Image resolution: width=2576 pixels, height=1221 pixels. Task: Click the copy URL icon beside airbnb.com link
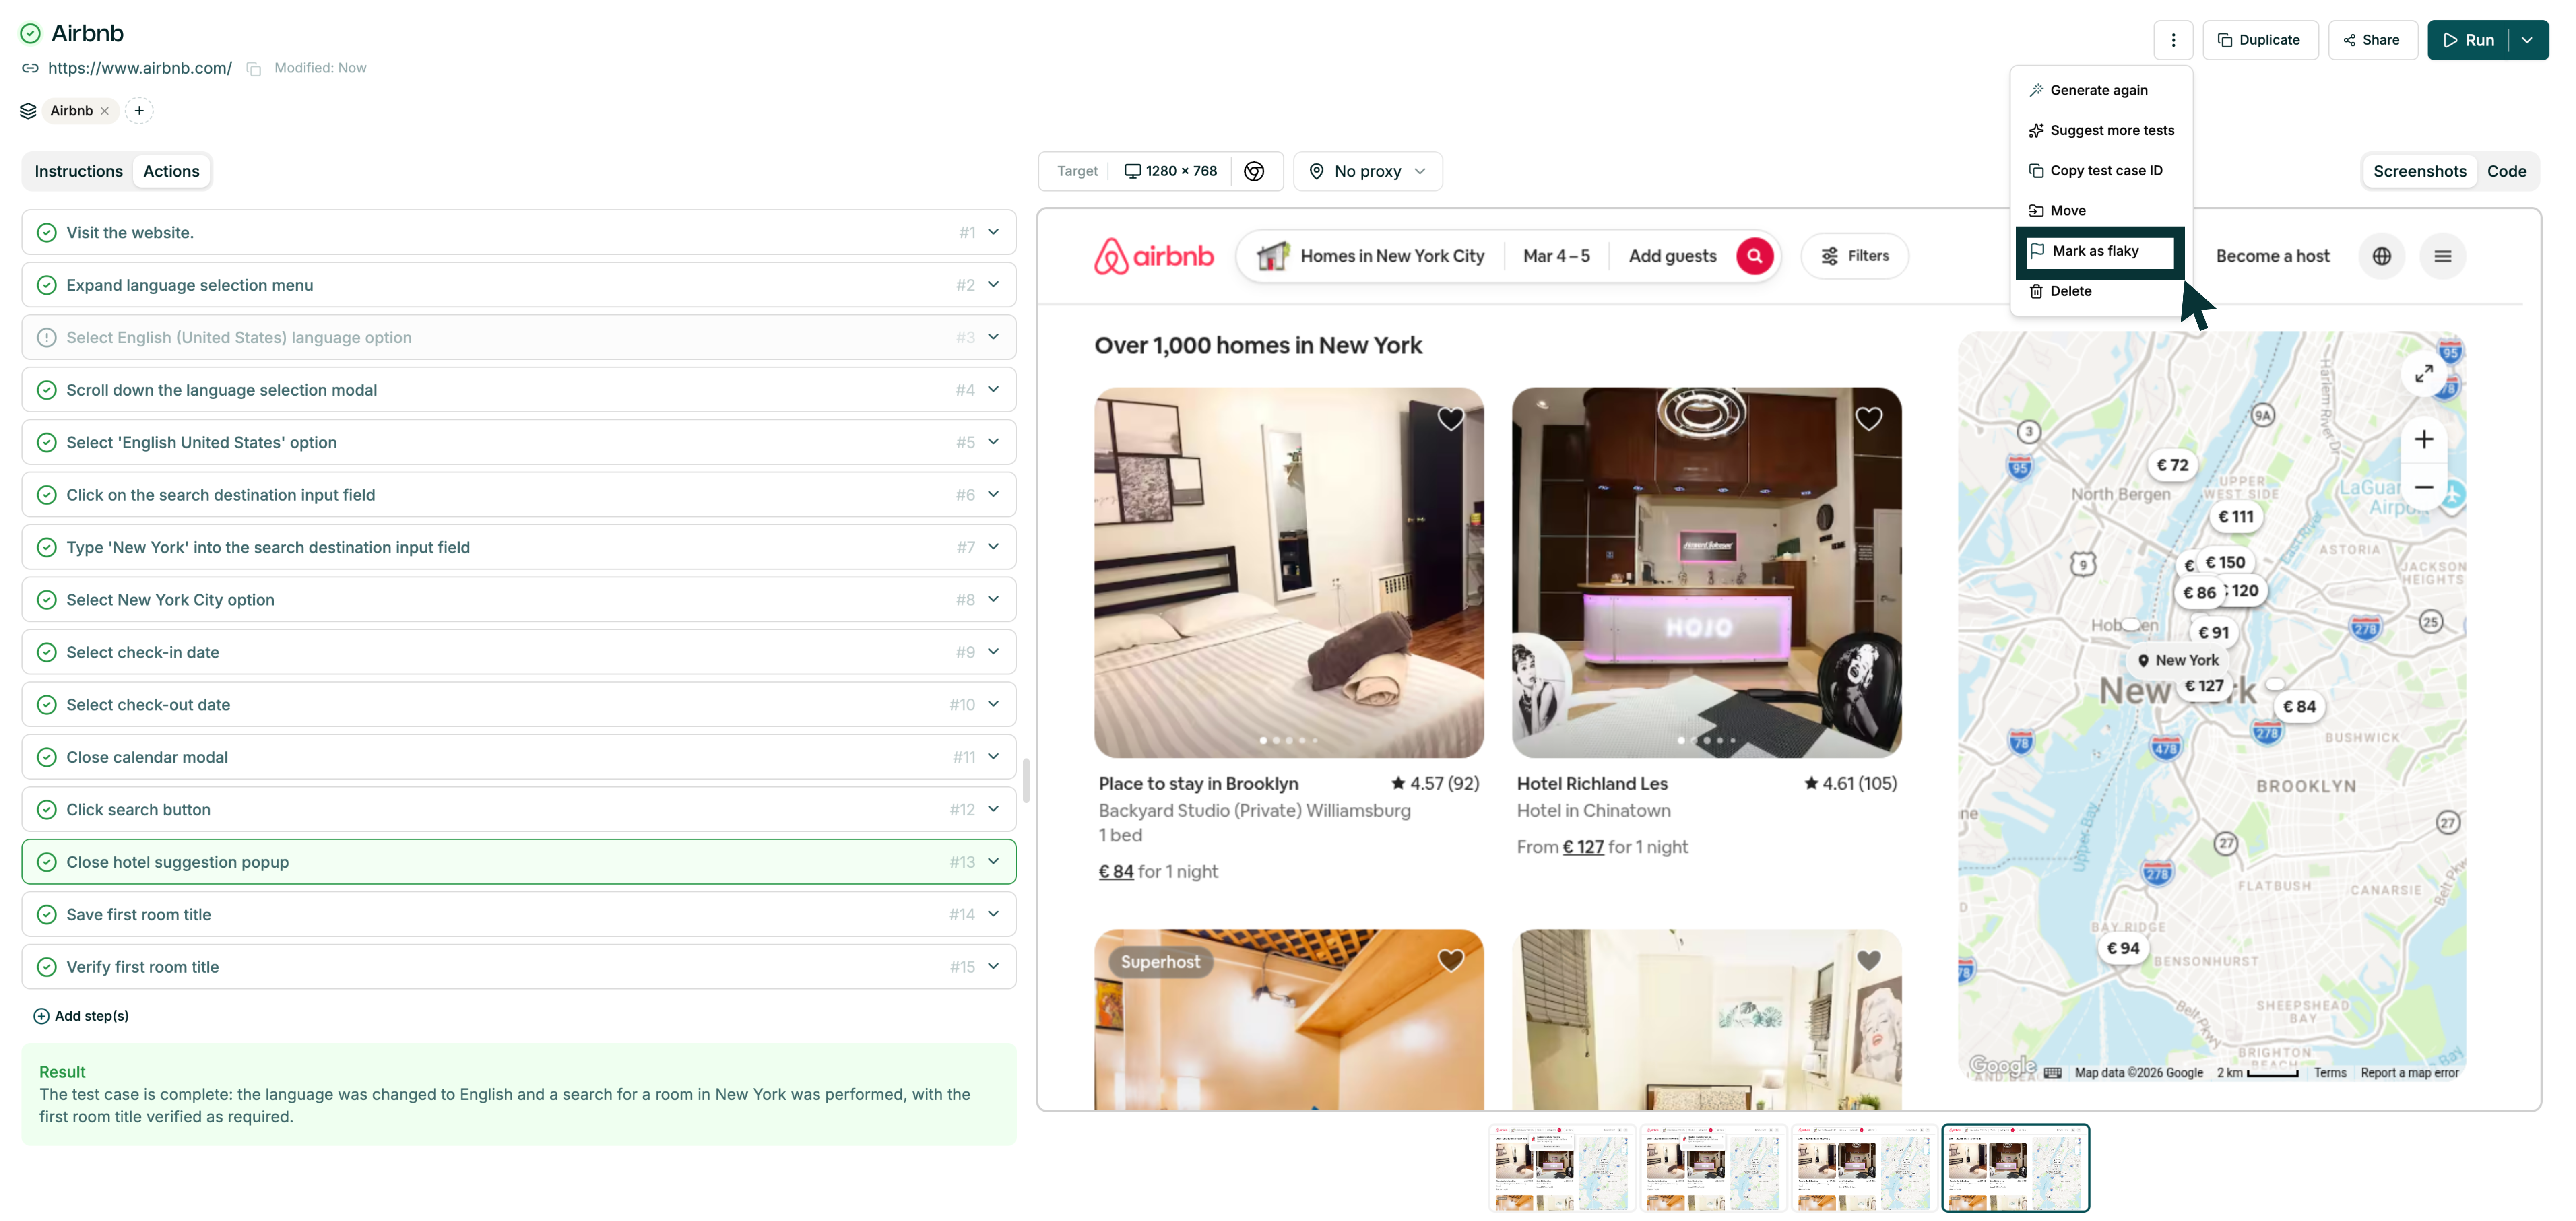point(254,69)
